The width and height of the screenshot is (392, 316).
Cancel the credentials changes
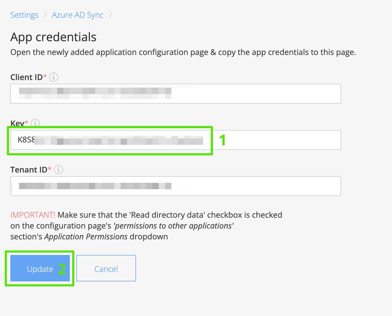click(x=106, y=268)
